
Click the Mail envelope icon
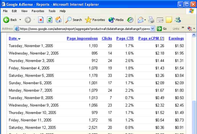click(140, 20)
